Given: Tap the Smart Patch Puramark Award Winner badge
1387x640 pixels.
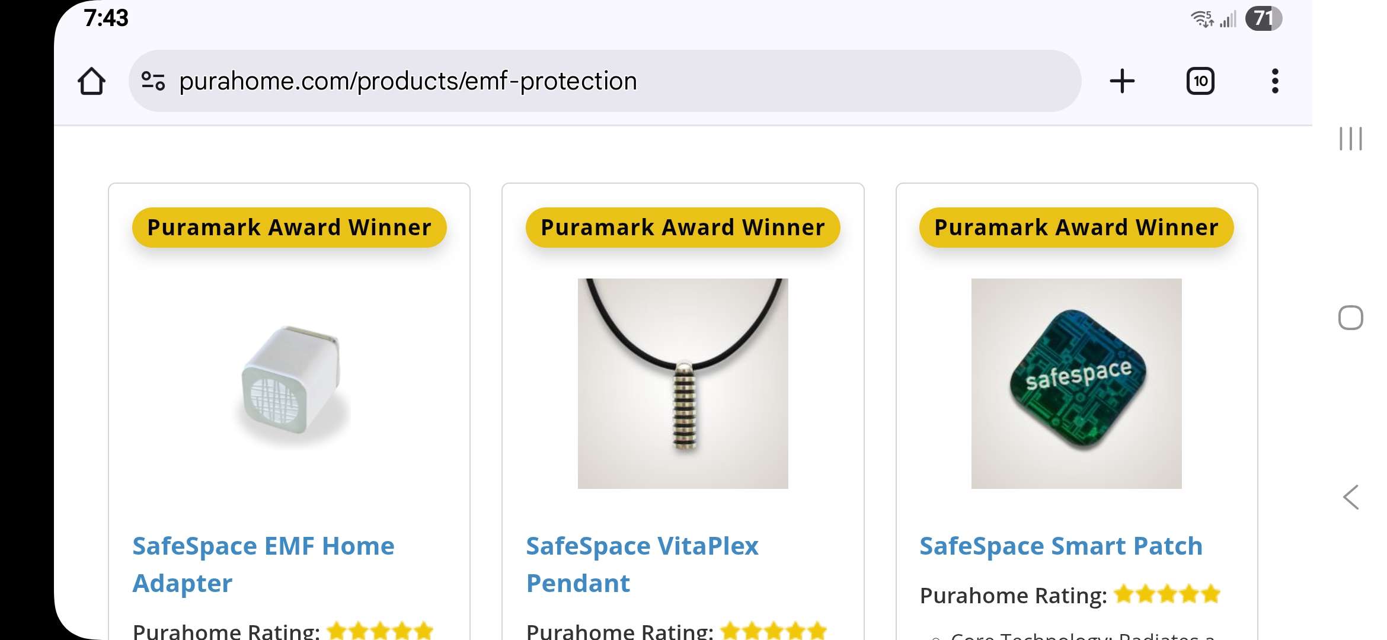Looking at the screenshot, I should 1076,228.
